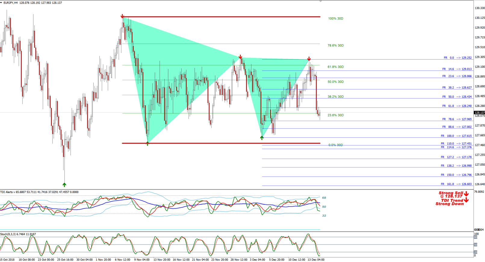Select green up arrow on lower red line
The image size is (485, 262).
[147, 144]
